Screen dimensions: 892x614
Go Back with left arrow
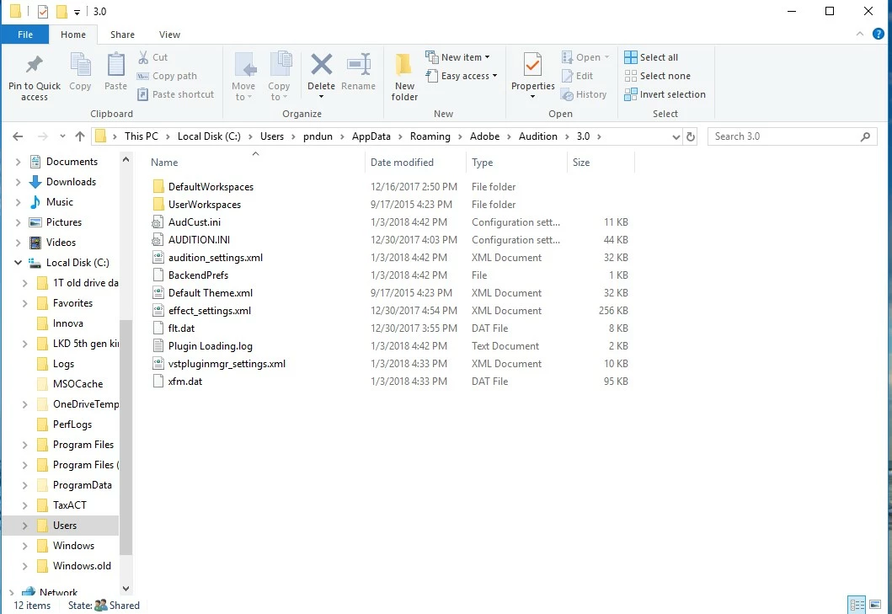coord(18,136)
